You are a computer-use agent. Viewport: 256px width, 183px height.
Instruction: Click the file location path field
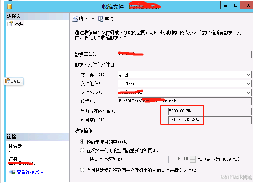[185, 101]
